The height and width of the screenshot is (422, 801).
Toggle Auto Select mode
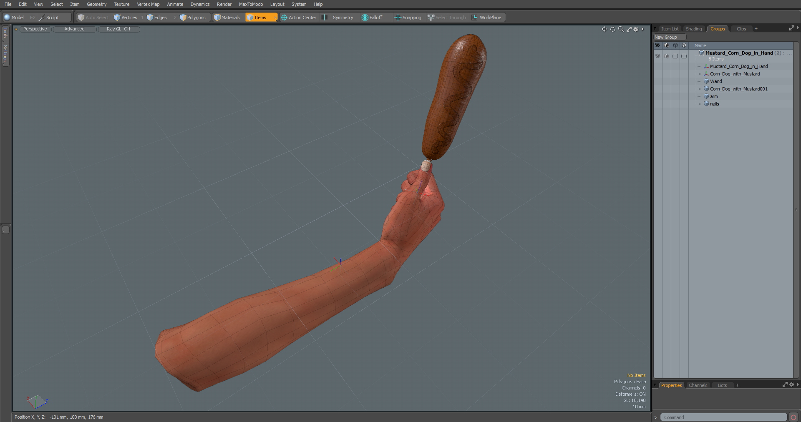click(x=93, y=18)
